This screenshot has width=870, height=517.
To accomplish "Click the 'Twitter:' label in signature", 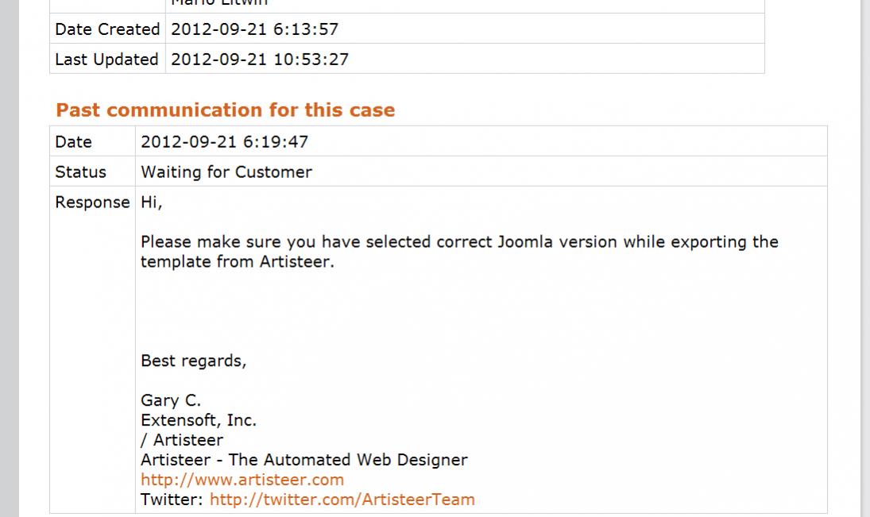I will coord(172,500).
